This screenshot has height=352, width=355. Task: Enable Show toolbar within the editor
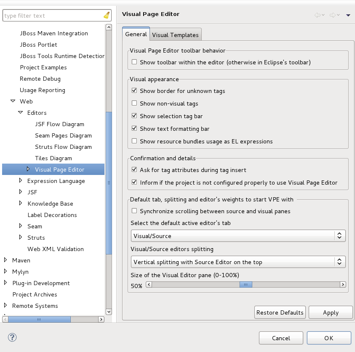[134, 62]
